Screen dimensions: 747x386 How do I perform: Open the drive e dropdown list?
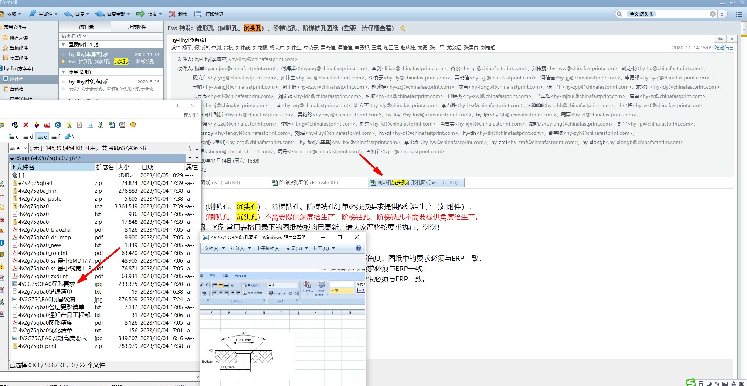[25, 148]
